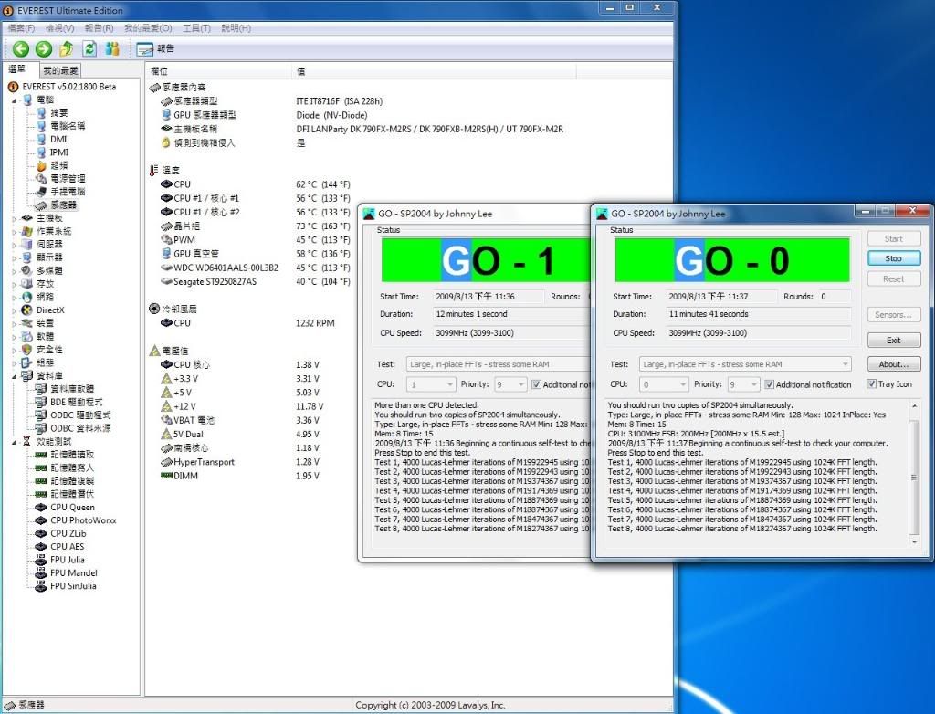Open the 檔案(F) file menu
The height and width of the screenshot is (714, 935).
(x=22, y=28)
